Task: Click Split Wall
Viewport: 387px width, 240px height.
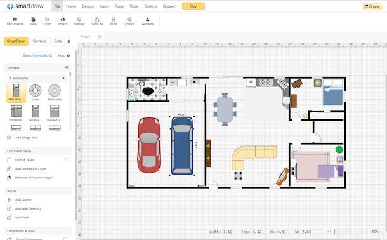Action: (22, 218)
